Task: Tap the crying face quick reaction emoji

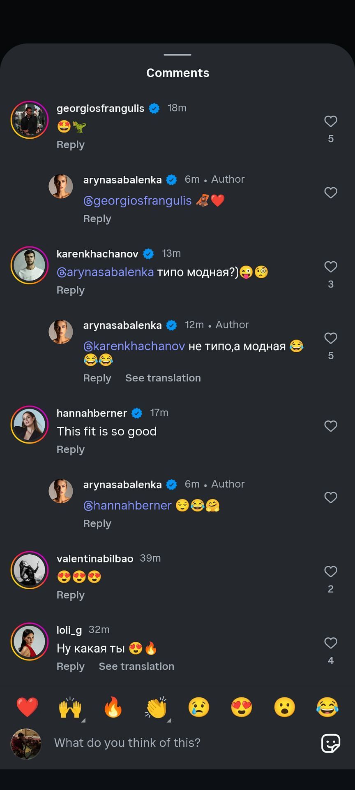Action: tap(199, 707)
